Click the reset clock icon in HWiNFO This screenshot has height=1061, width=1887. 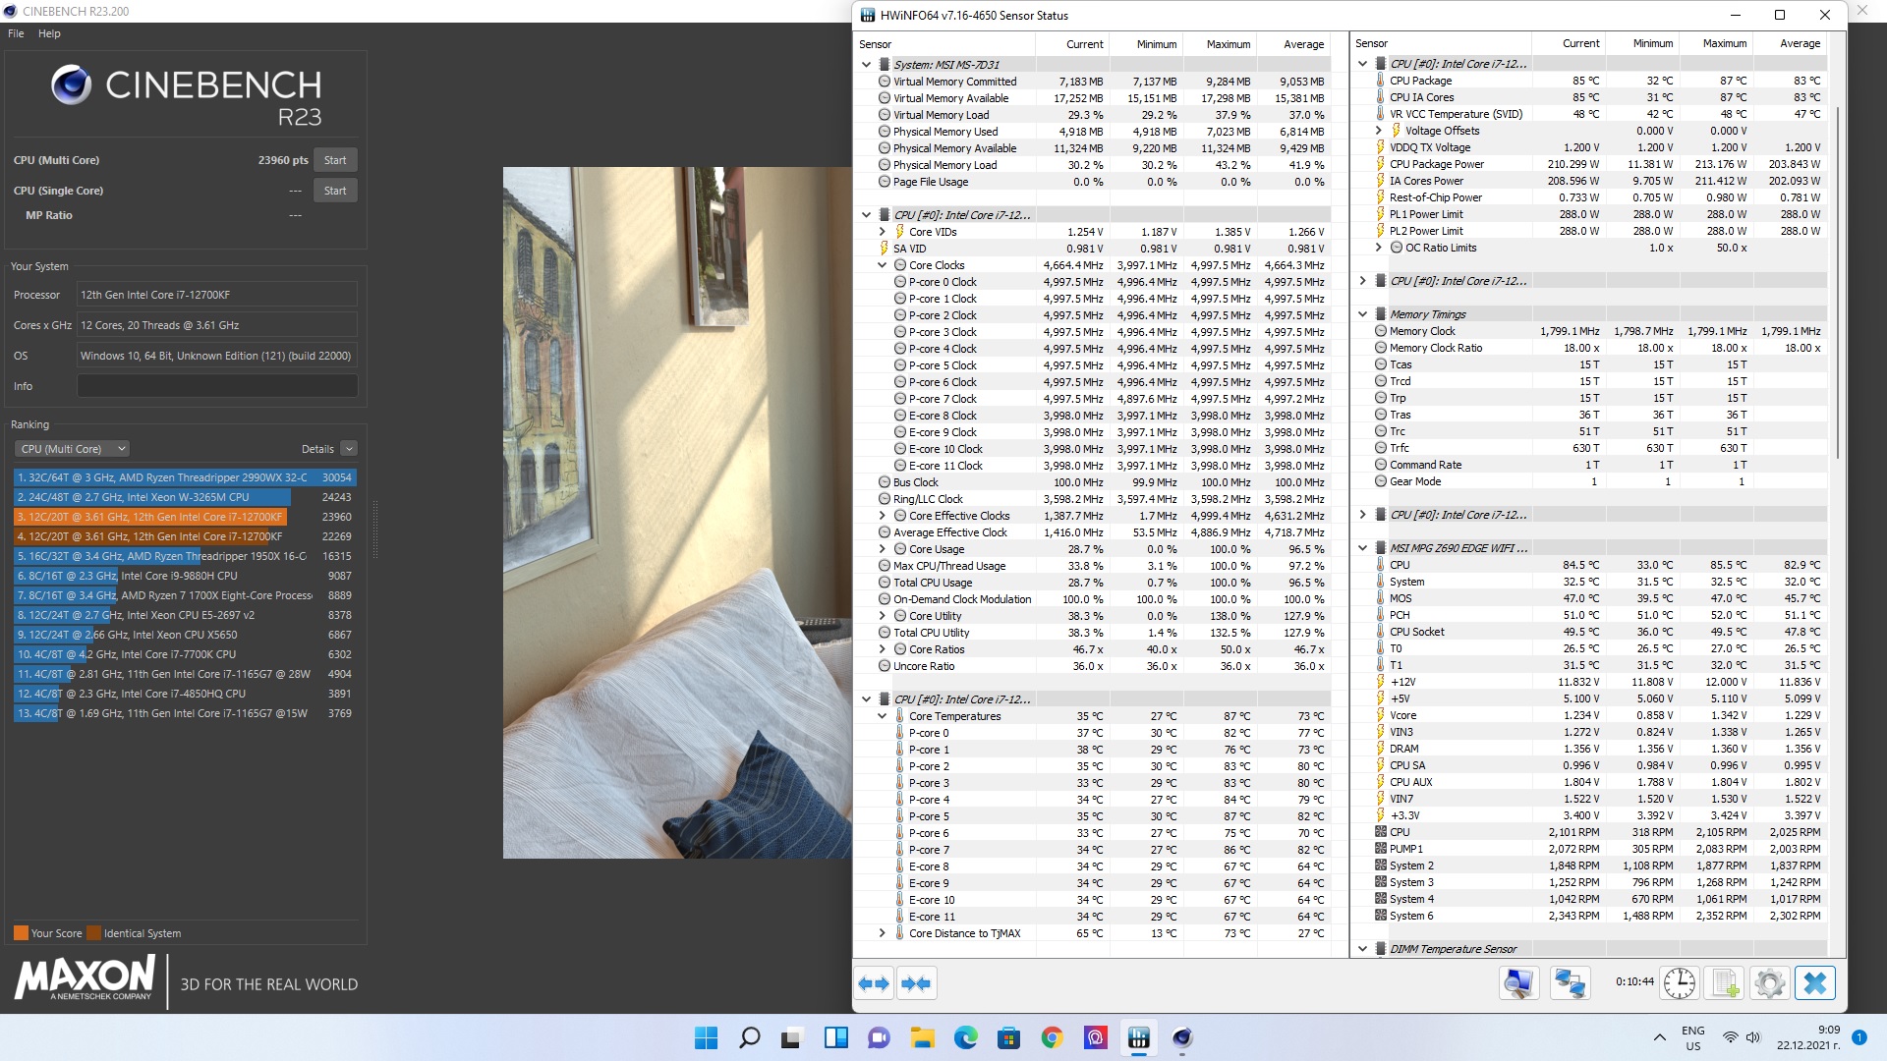pos(1680,983)
